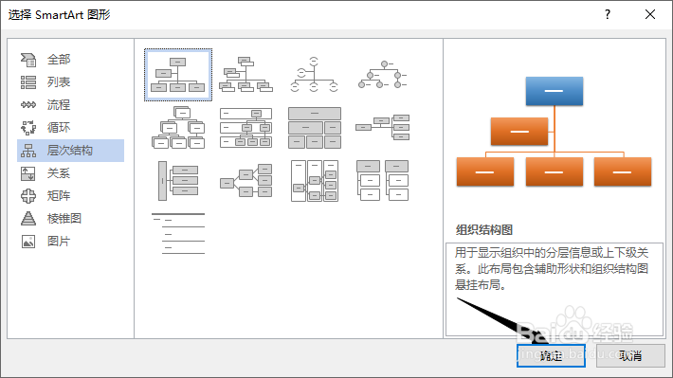The height and width of the screenshot is (378, 673).
Task: Click the 关系 category label
Action: coord(59,173)
